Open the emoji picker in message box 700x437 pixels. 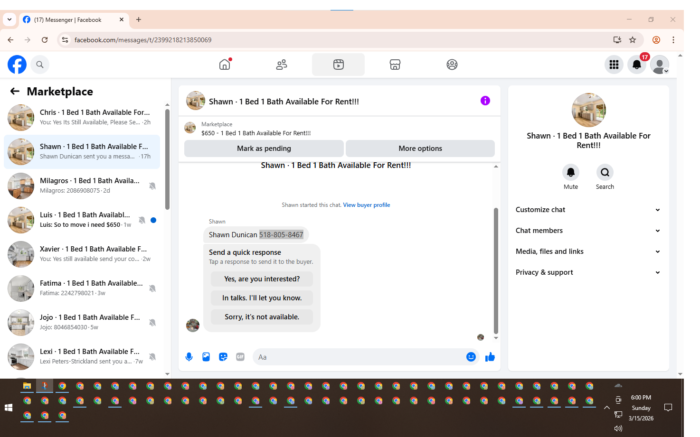pyautogui.click(x=471, y=357)
